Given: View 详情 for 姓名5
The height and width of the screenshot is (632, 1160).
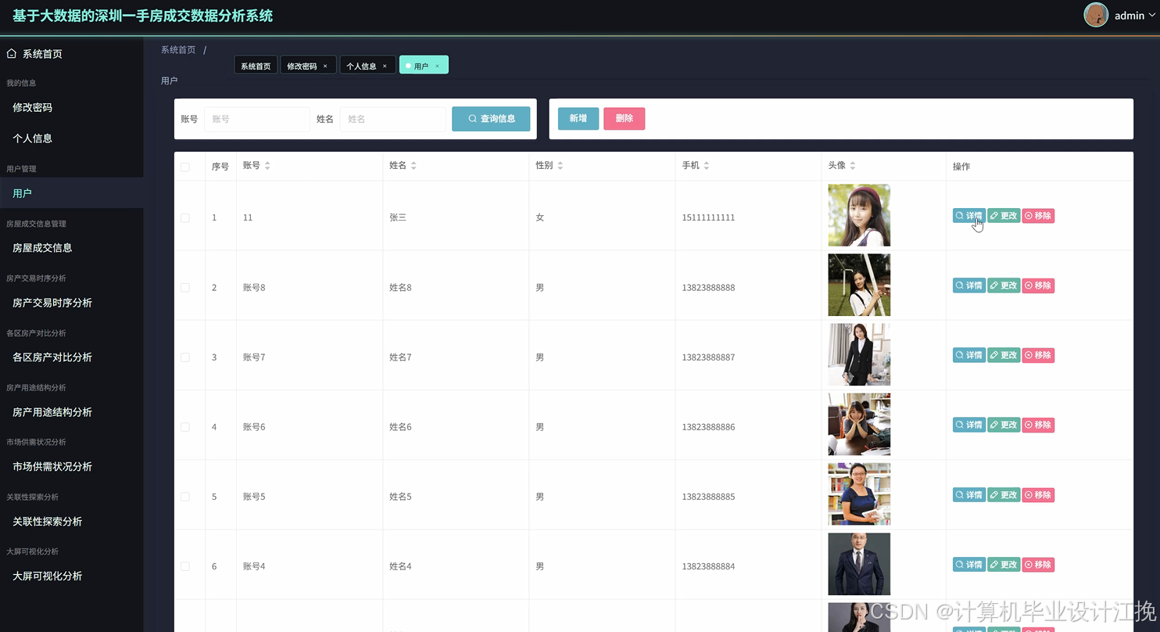Looking at the screenshot, I should pos(969,495).
